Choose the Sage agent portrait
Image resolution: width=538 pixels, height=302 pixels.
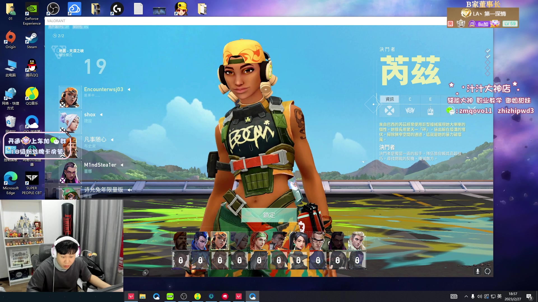pos(298,241)
